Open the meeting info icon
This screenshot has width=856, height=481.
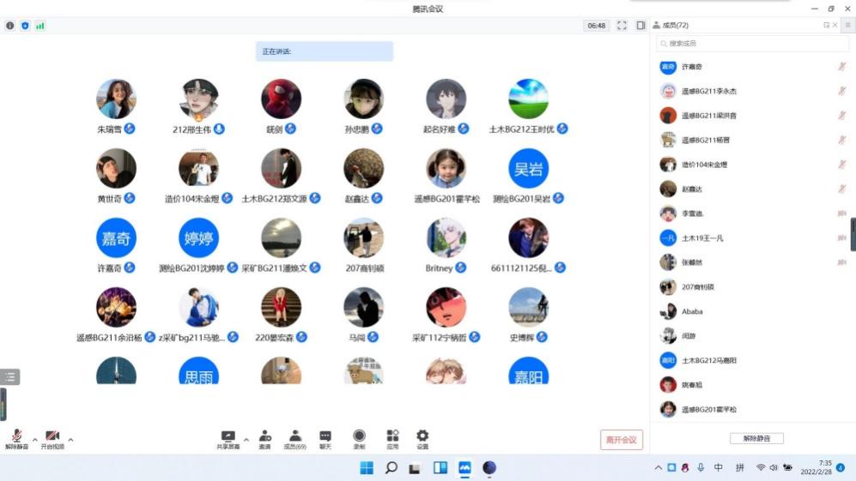click(10, 26)
